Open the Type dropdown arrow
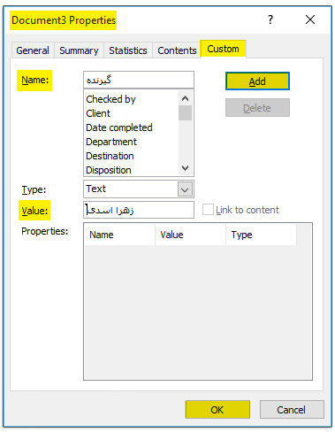The width and height of the screenshot is (335, 432). point(185,189)
